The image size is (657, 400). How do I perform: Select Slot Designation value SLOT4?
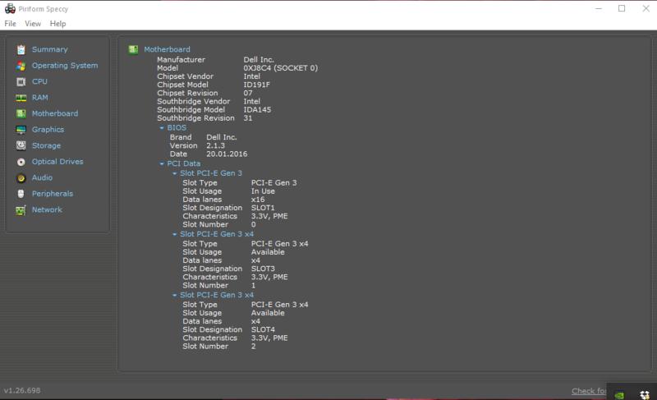263,329
